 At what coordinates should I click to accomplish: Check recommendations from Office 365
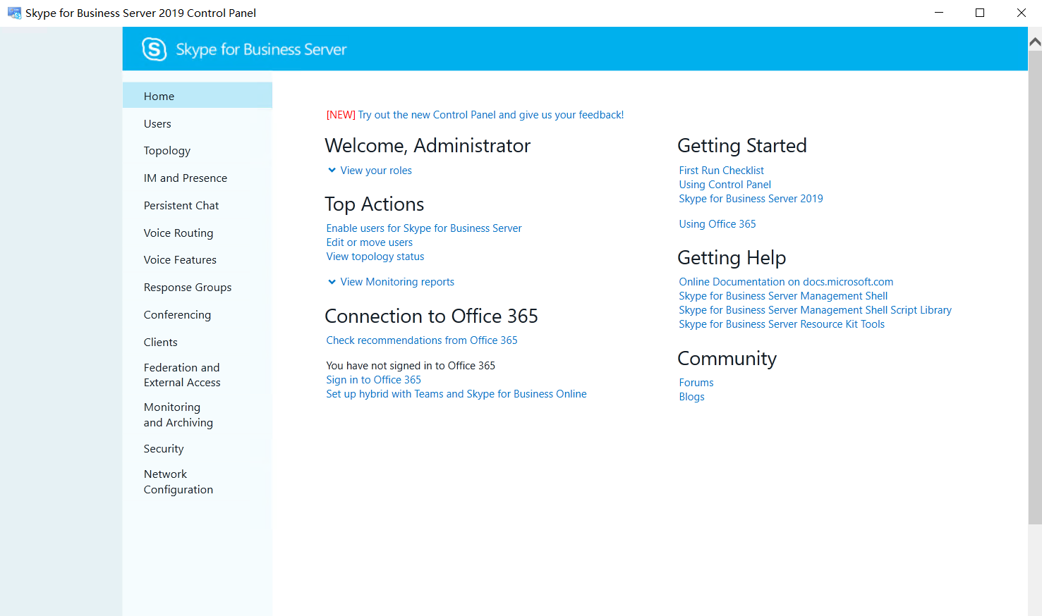(x=422, y=340)
